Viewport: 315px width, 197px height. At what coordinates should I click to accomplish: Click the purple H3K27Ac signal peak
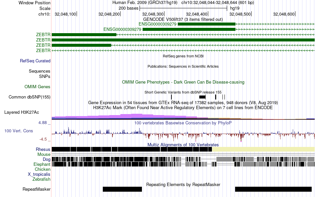(x=137, y=116)
